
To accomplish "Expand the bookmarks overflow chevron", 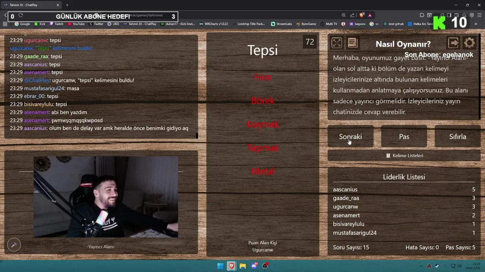I will point(476,24).
